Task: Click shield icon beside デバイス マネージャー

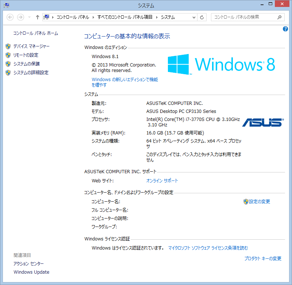Action: click(8, 46)
